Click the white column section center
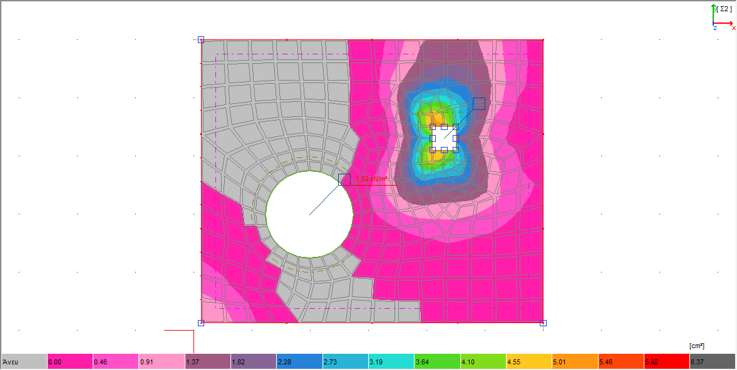Viewport: 737px width, 370px height. point(444,138)
